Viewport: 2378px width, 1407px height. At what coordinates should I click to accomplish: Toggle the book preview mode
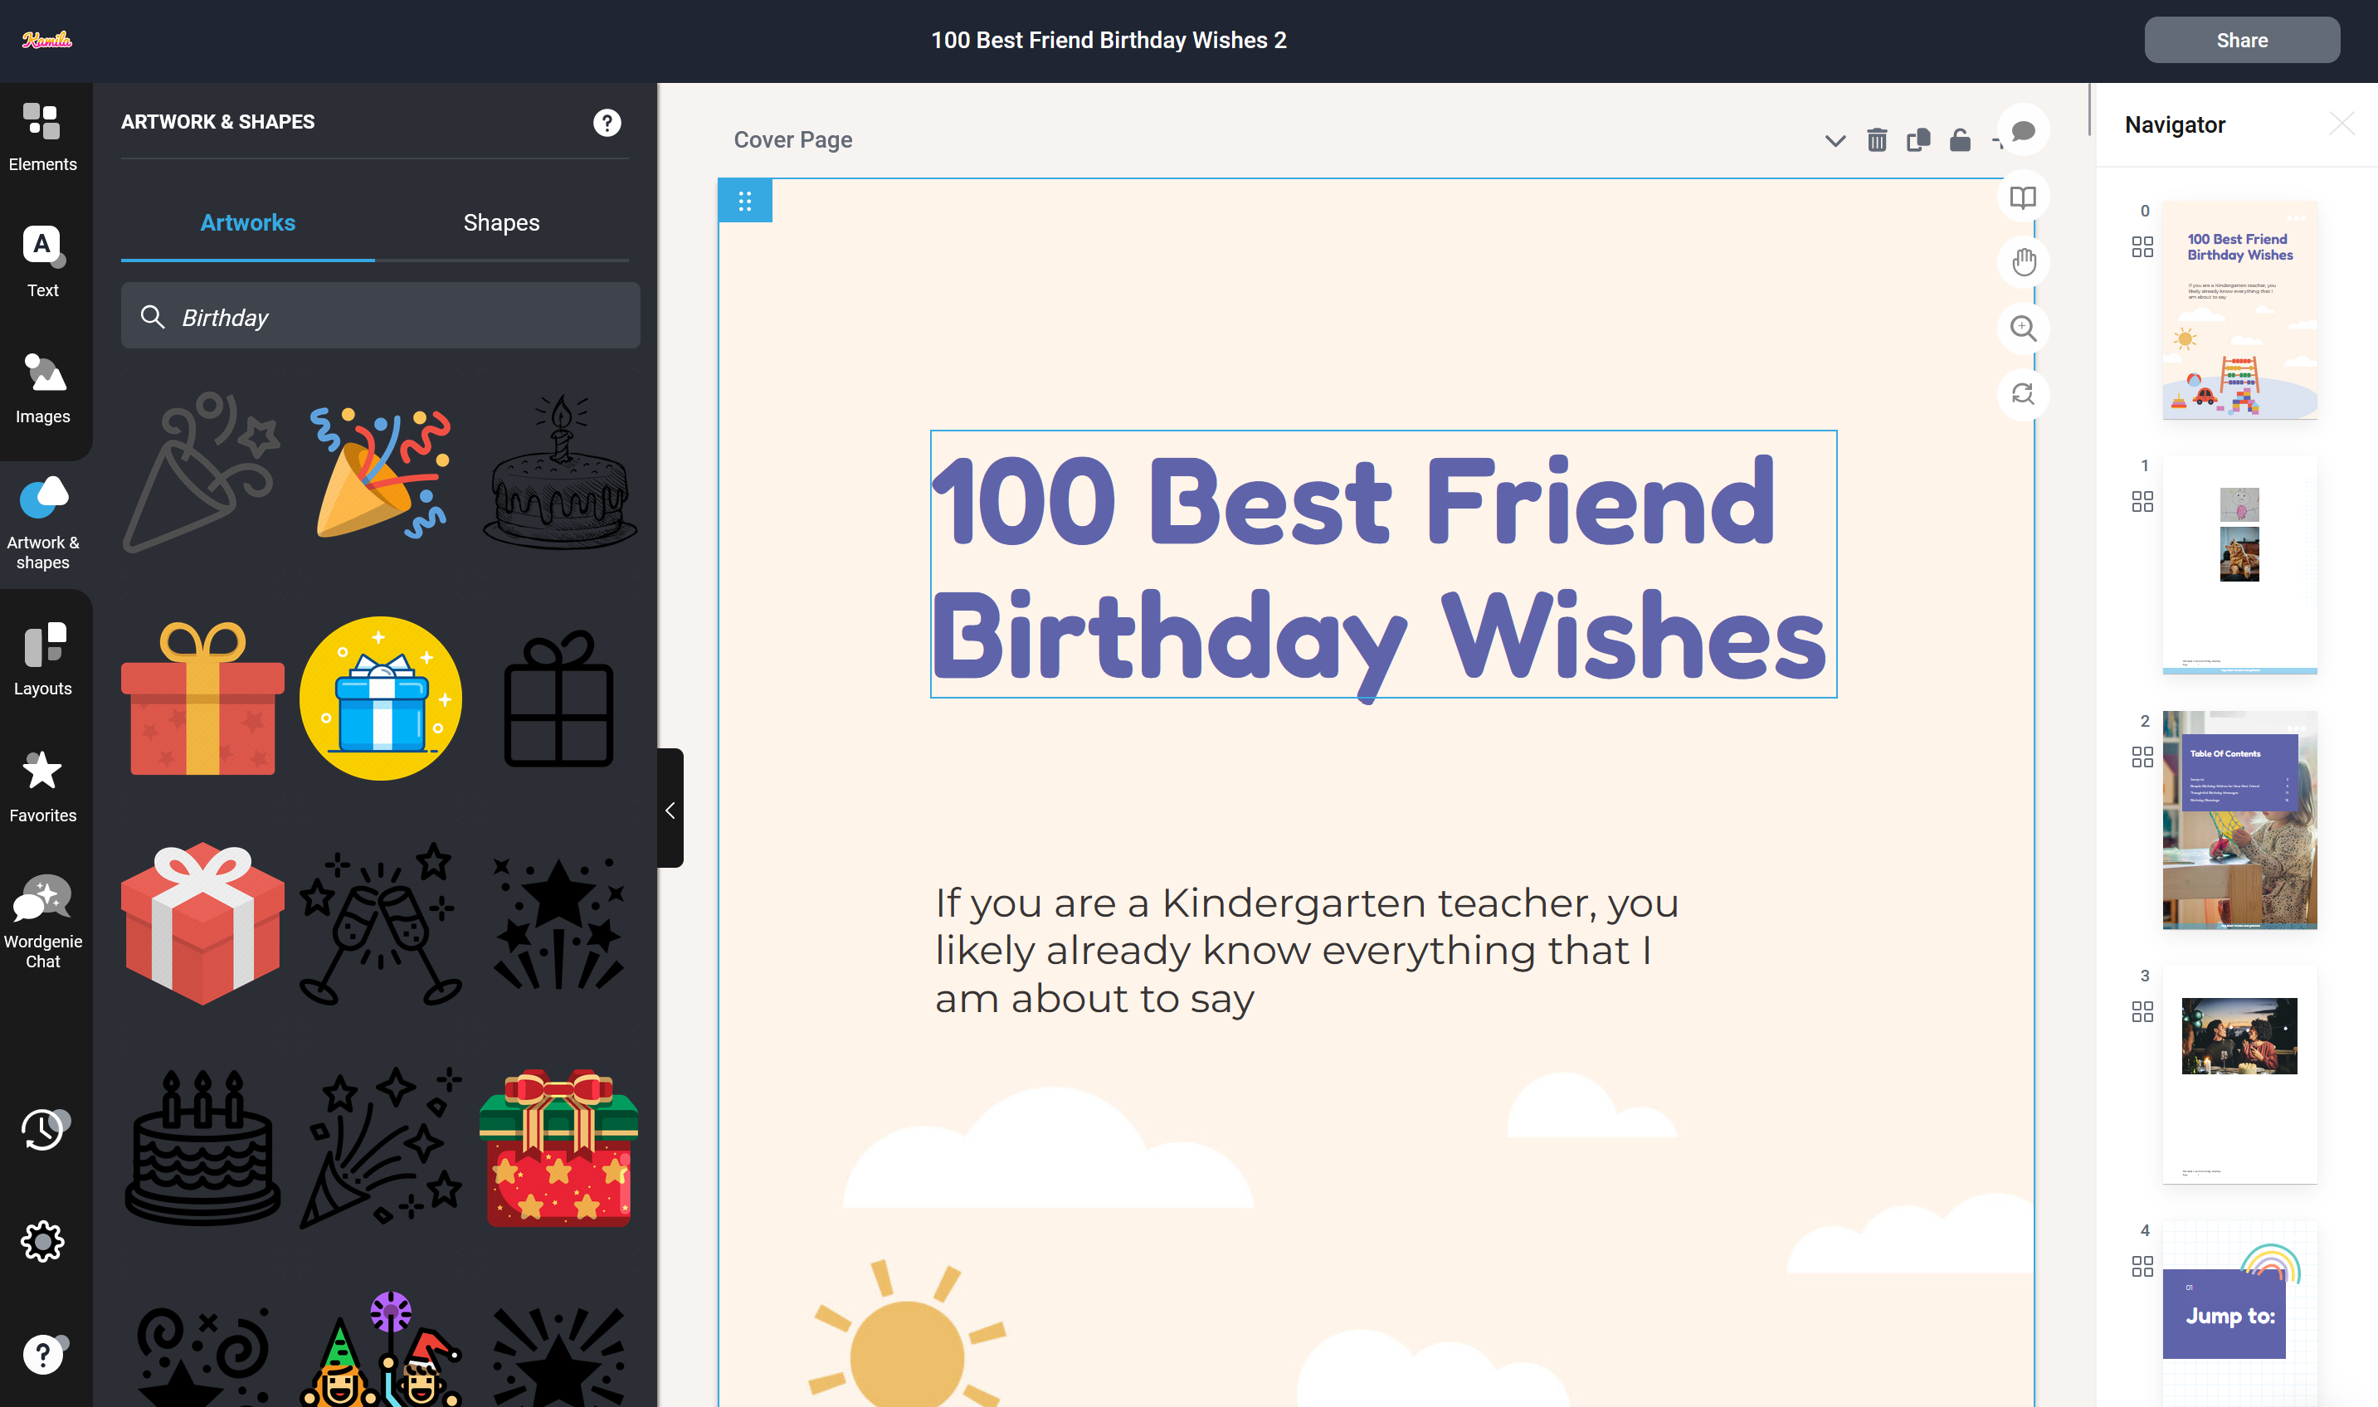2022,197
